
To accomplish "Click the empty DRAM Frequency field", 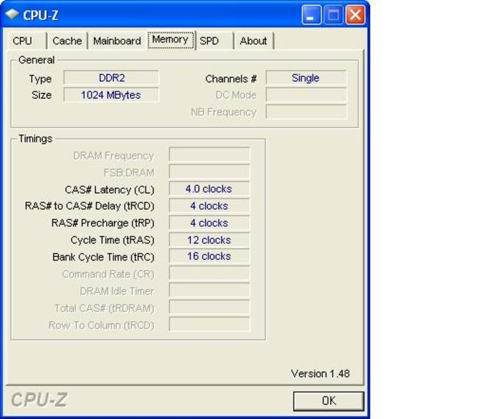I will pos(210,155).
